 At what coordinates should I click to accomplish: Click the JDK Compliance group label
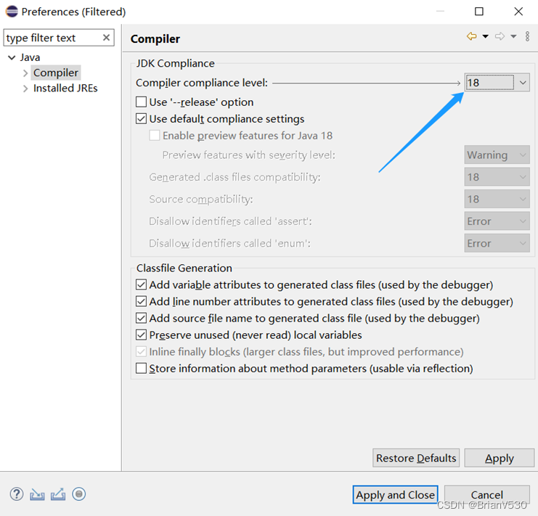tap(175, 63)
